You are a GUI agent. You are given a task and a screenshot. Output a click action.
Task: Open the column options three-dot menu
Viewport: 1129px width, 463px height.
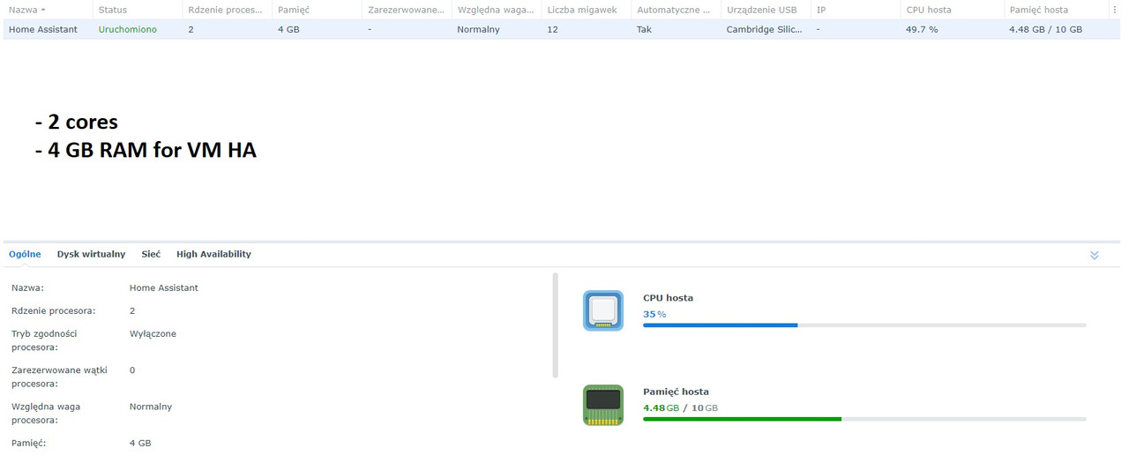pyautogui.click(x=1115, y=10)
